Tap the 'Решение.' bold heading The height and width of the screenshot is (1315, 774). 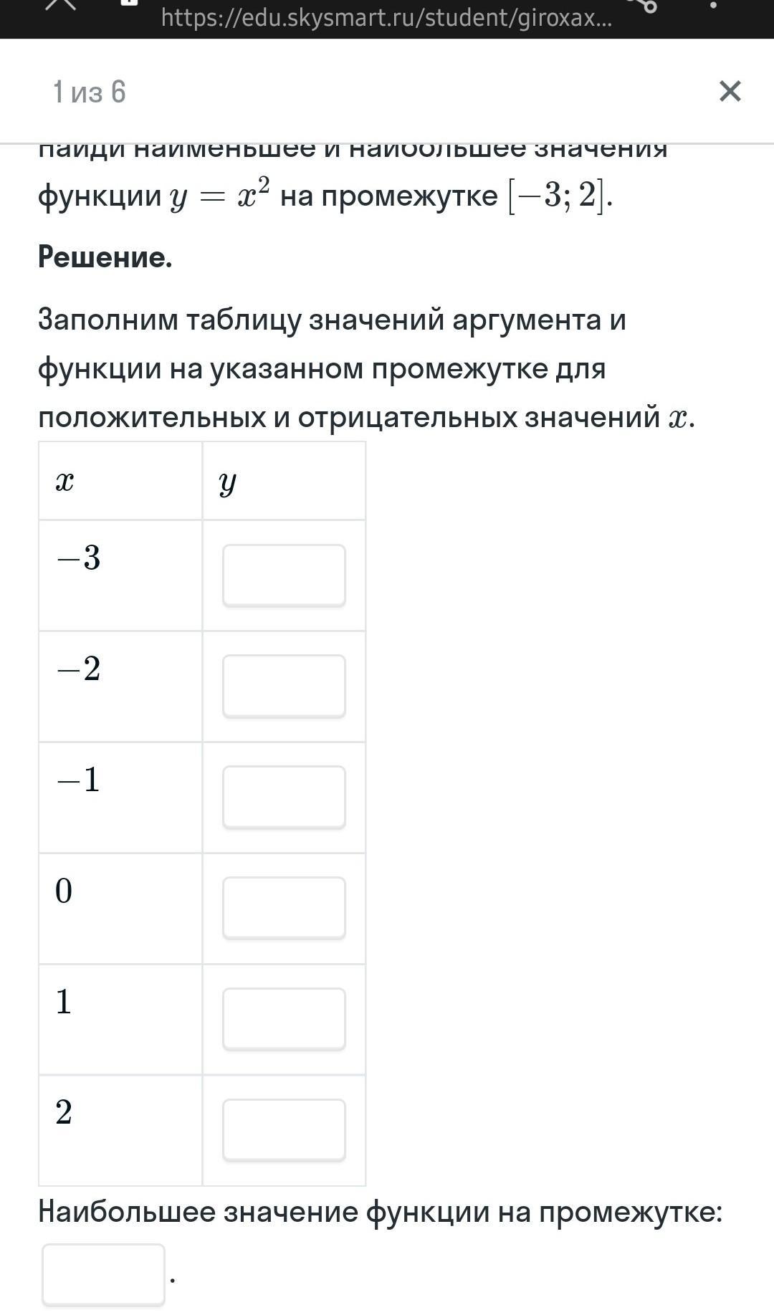pyautogui.click(x=105, y=257)
